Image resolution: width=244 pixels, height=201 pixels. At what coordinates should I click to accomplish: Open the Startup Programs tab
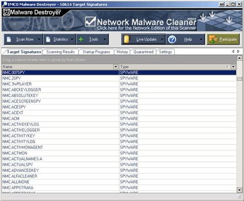click(x=96, y=52)
